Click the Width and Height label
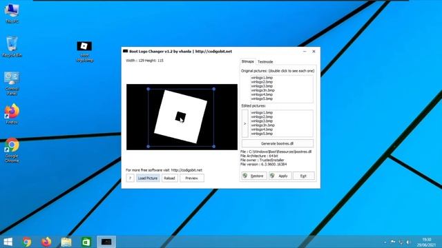 point(144,61)
